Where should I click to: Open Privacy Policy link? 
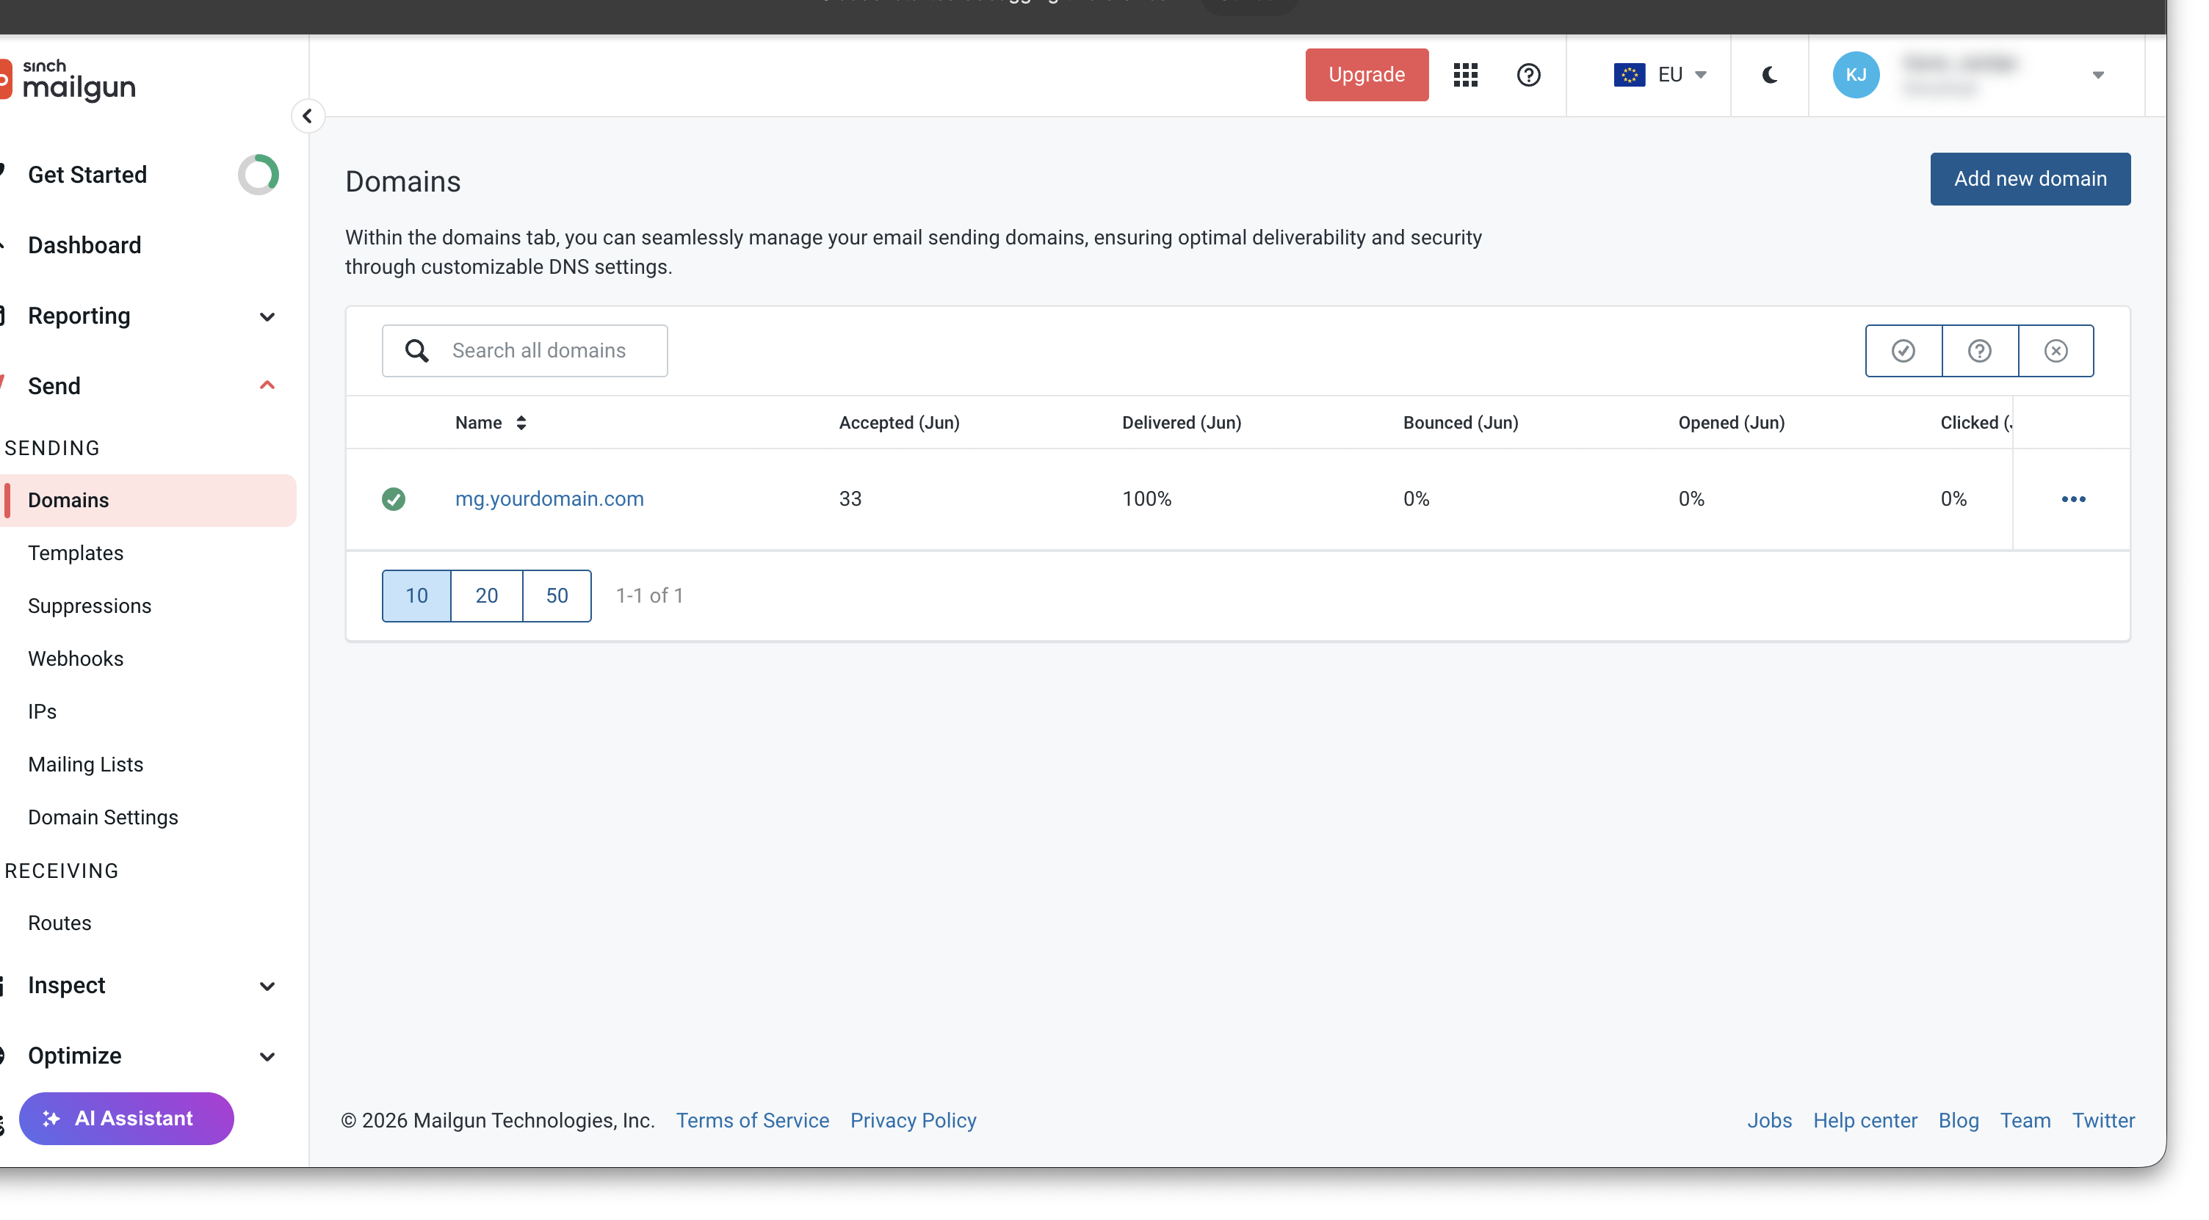tap(912, 1121)
